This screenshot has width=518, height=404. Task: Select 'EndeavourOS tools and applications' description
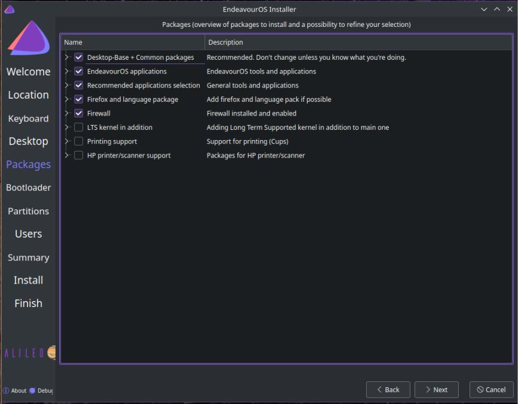261,71
